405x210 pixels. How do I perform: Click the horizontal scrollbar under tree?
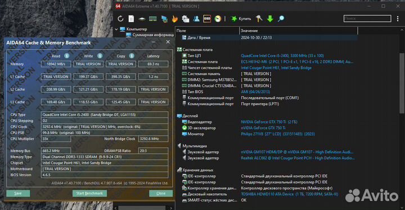[142, 208]
